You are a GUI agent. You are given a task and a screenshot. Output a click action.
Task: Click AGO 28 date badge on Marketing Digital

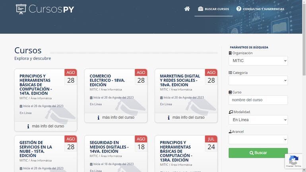pos(211,77)
